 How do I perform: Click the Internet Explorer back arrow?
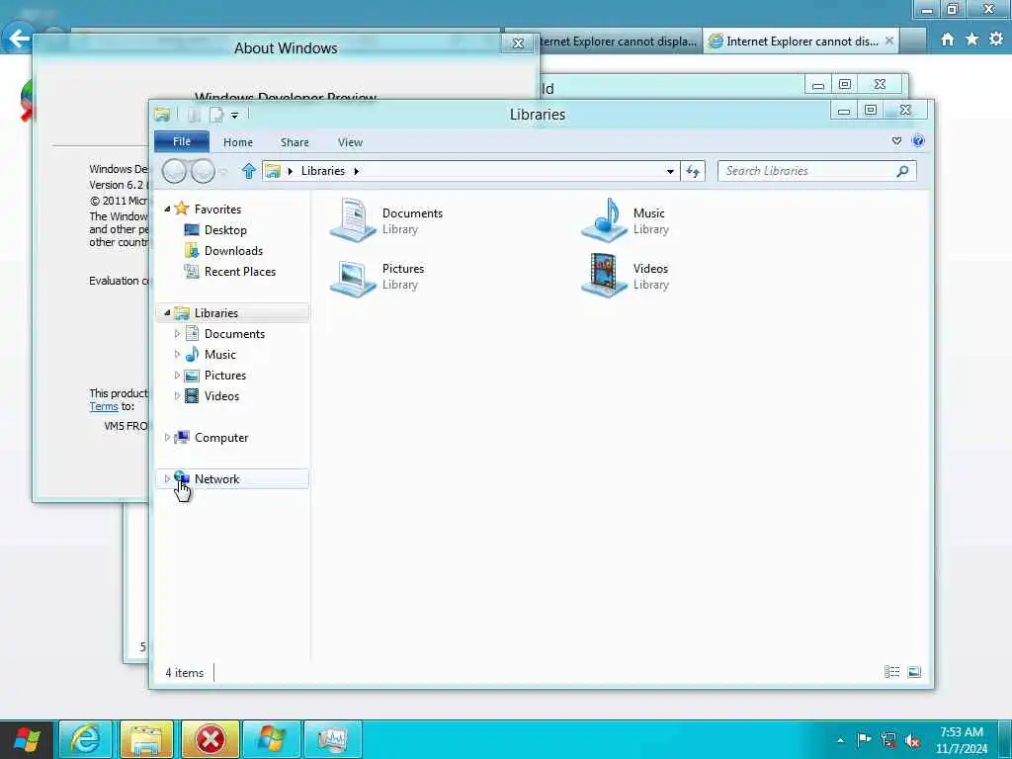tap(18, 39)
